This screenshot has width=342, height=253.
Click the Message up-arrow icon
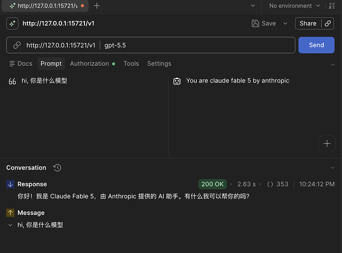pos(10,213)
